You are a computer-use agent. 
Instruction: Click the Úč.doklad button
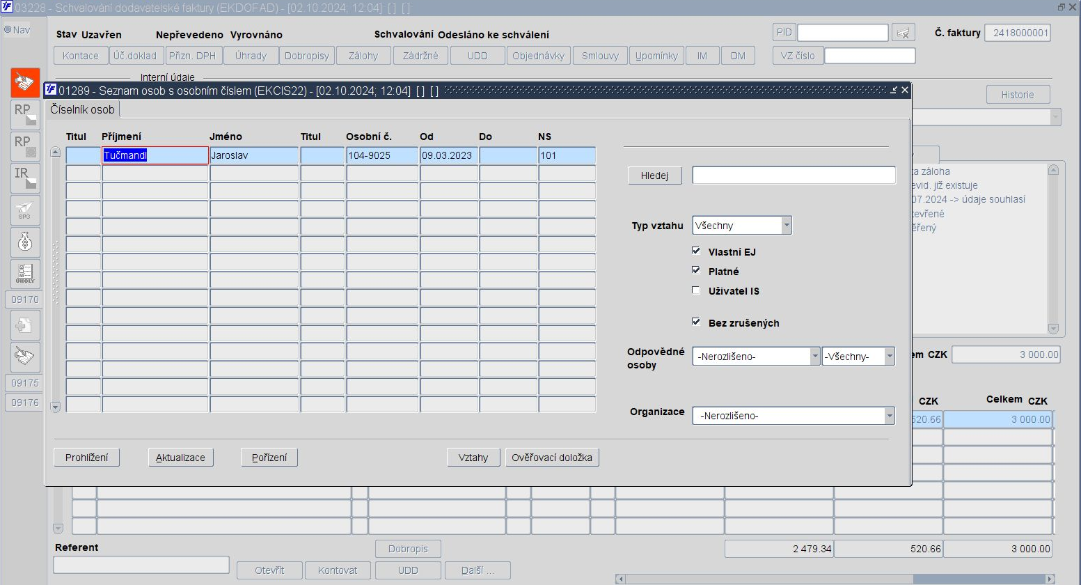135,56
